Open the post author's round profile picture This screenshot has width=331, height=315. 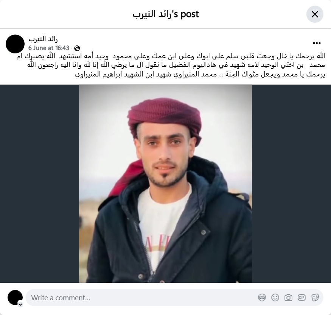tap(15, 44)
